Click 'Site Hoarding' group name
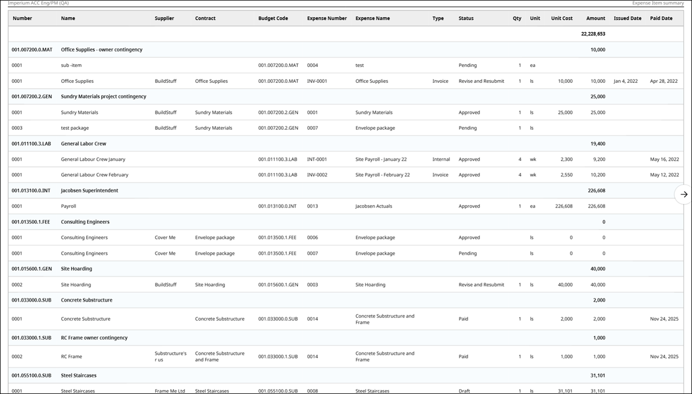692x394 pixels. [x=76, y=269]
